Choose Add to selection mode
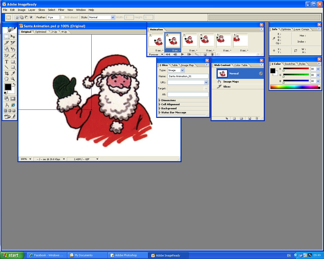 22,17
